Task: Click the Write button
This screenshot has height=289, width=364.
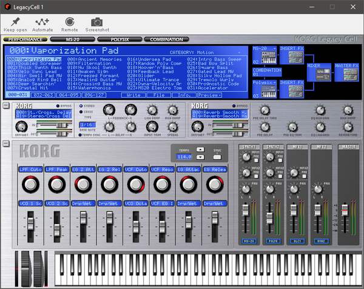Action: tap(133, 95)
